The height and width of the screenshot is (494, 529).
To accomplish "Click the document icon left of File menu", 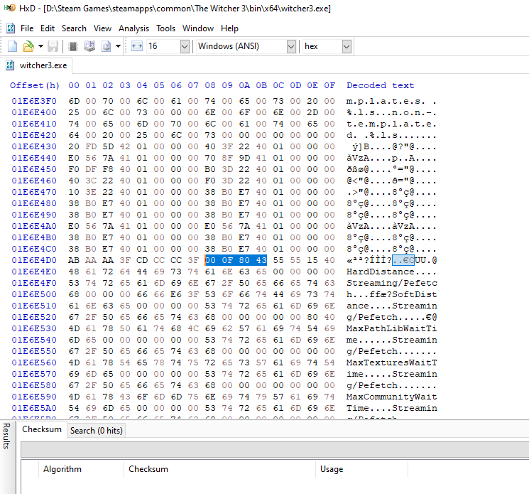I will 11,28.
